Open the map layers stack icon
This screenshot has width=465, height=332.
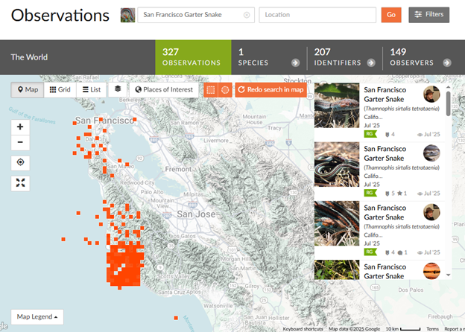(x=118, y=89)
